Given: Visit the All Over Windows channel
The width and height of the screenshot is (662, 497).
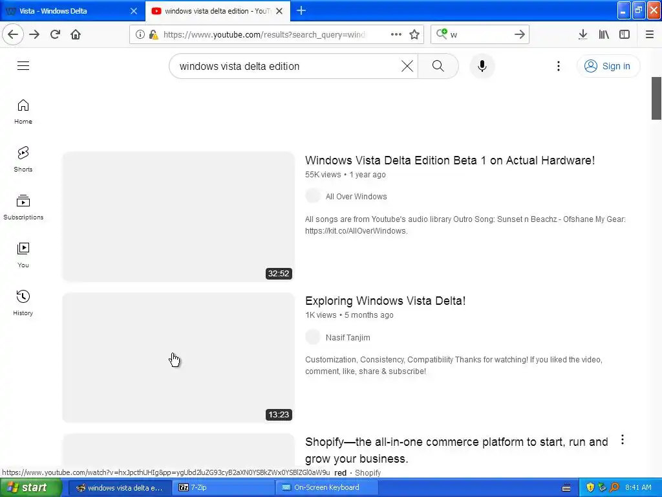Looking at the screenshot, I should point(356,197).
